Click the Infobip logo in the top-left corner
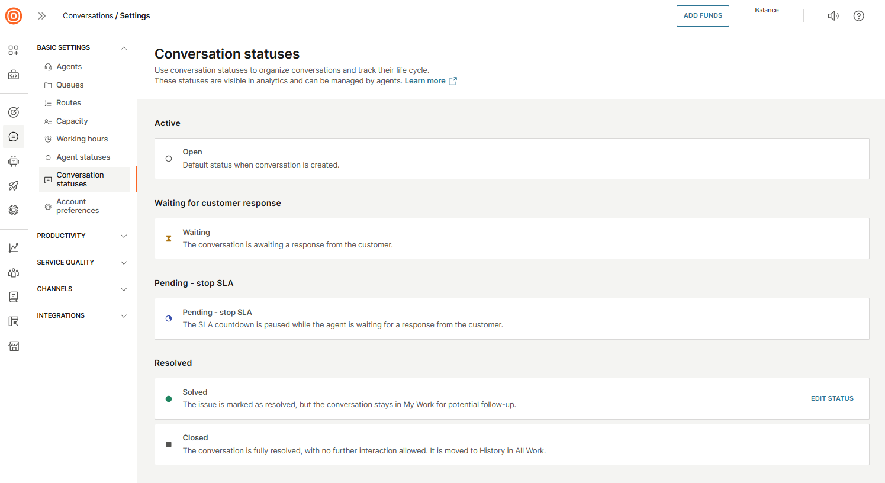The image size is (885, 483). pos(14,16)
